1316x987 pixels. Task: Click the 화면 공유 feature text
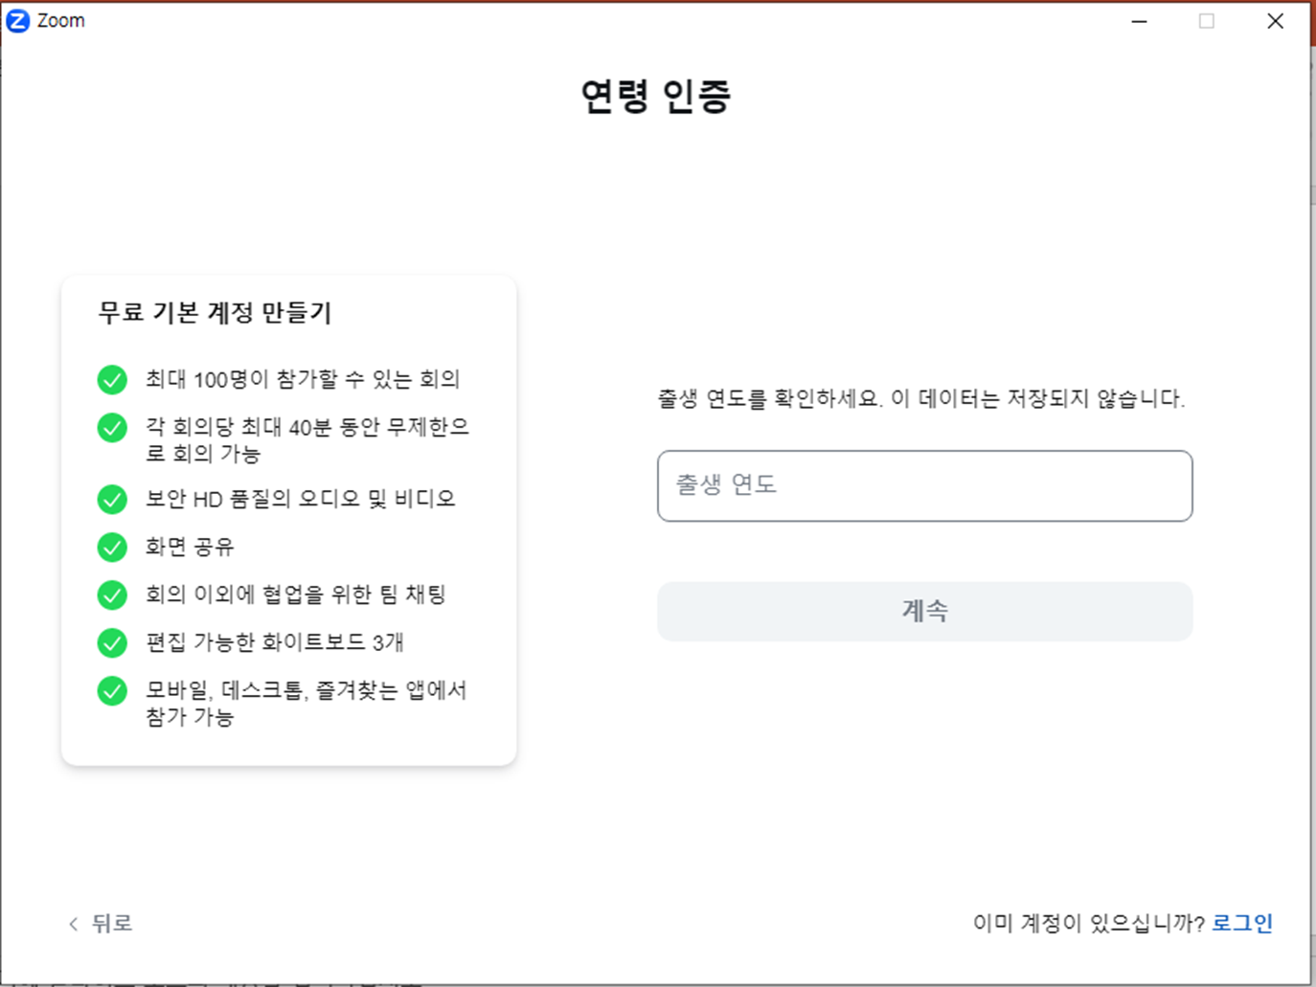point(190,547)
